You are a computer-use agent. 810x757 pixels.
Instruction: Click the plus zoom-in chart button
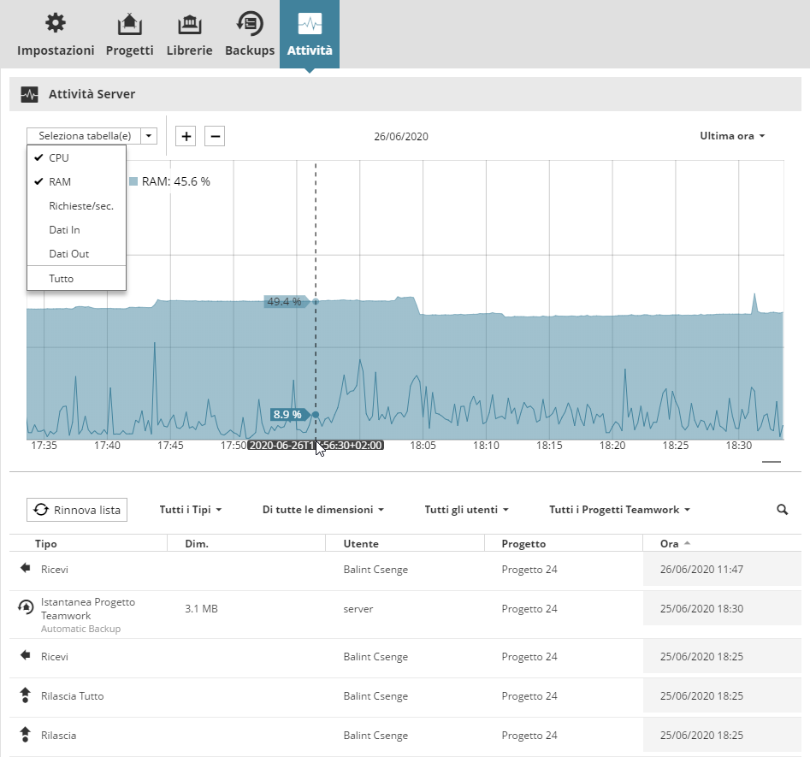[x=186, y=136]
